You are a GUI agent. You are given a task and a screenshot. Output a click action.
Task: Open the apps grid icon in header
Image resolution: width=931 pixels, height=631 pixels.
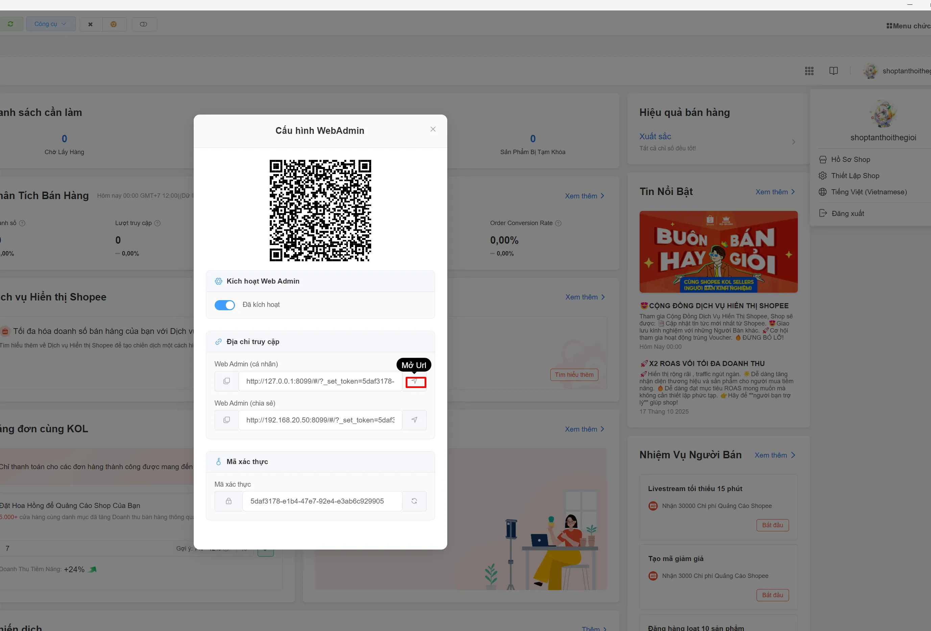pos(809,71)
